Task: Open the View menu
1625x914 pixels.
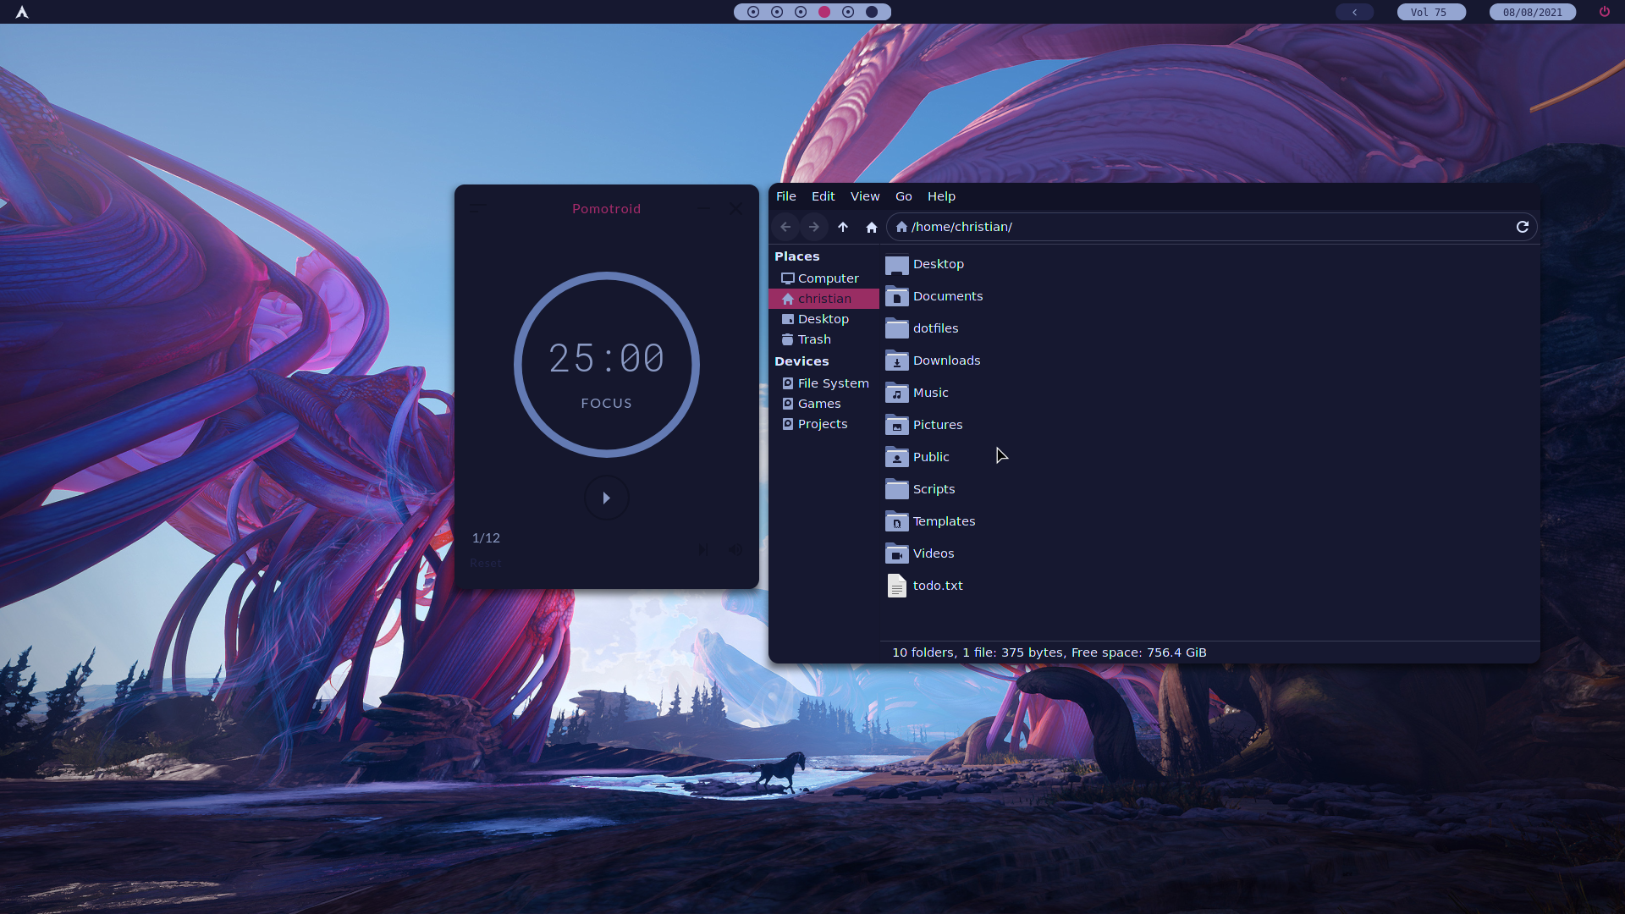Action: [x=864, y=196]
